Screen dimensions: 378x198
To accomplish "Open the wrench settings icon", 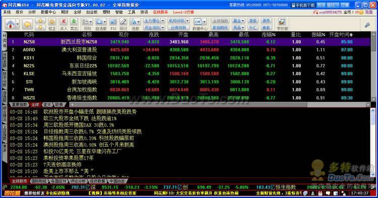I will point(367,25).
